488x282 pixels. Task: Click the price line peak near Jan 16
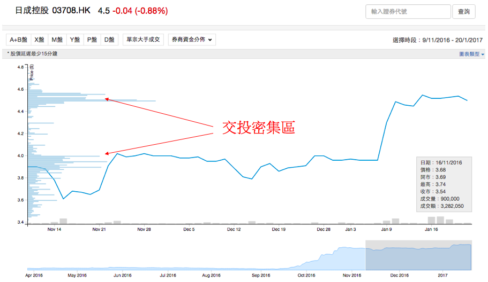click(x=423, y=95)
